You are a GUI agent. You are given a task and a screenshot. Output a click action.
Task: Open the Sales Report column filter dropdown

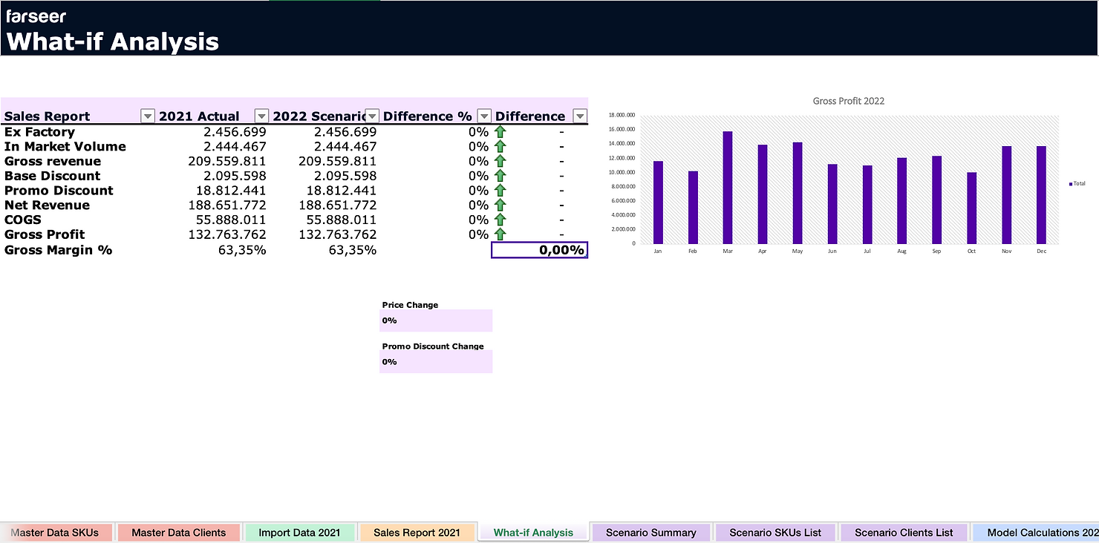click(147, 116)
